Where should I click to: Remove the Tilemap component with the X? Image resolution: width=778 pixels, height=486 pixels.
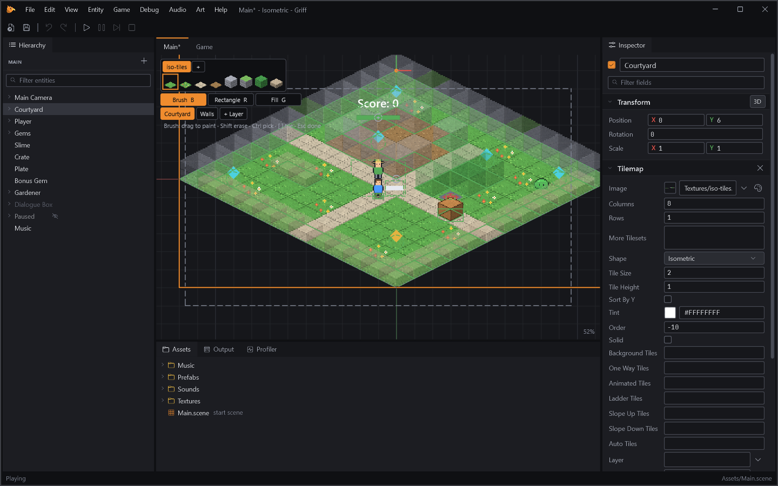[760, 168]
